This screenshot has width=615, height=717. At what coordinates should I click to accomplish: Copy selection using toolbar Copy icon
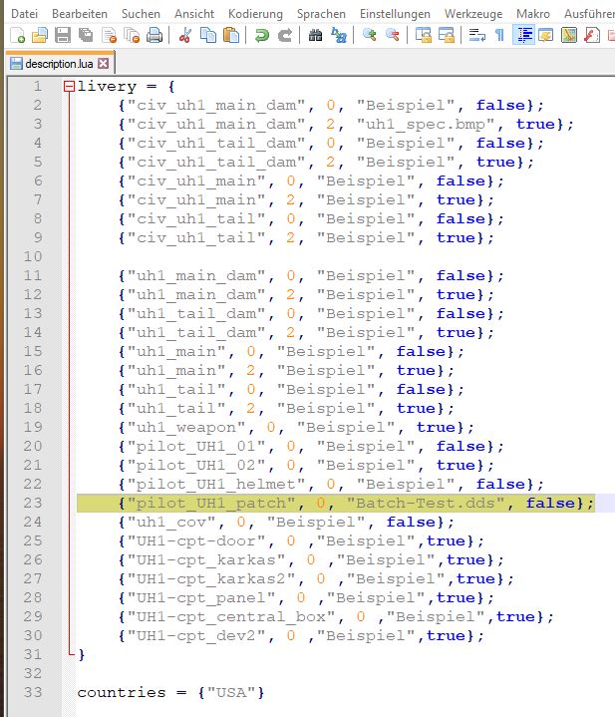point(208,35)
